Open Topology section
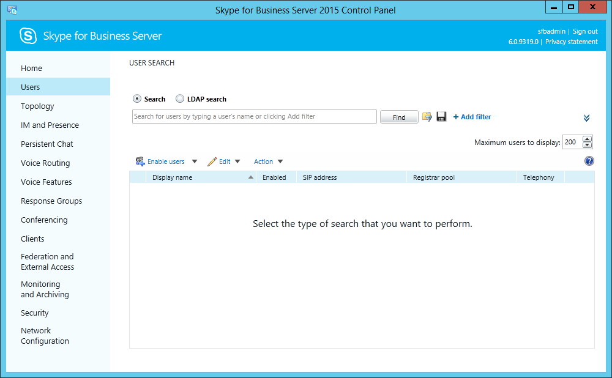 click(x=37, y=106)
